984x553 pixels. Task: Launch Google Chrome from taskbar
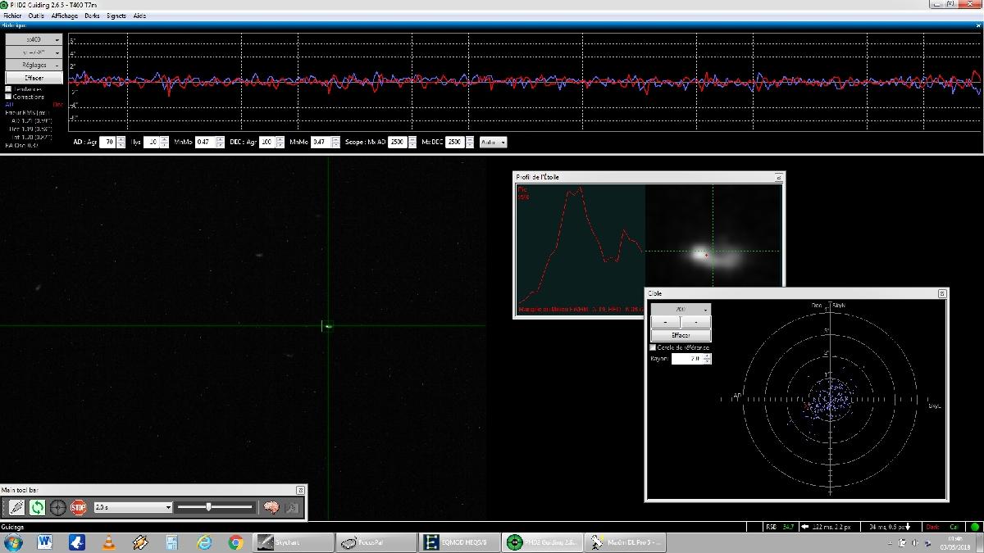pos(235,542)
